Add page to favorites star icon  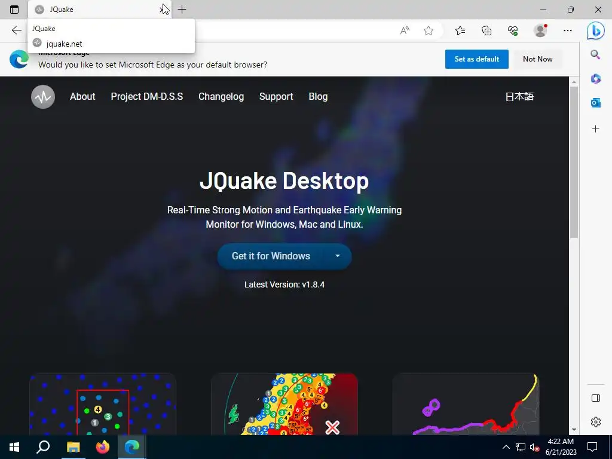click(429, 30)
